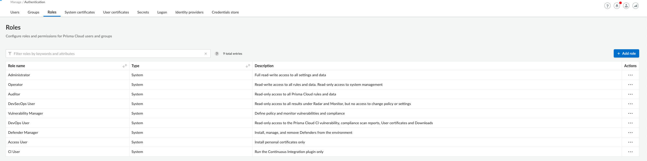Click the Administrator role name
The height and width of the screenshot is (161, 647).
pos(19,75)
